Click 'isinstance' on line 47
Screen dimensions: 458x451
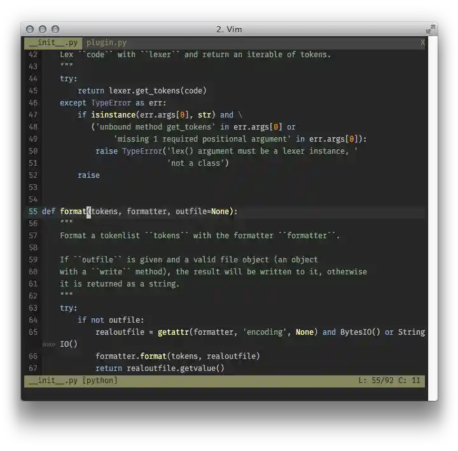point(113,115)
